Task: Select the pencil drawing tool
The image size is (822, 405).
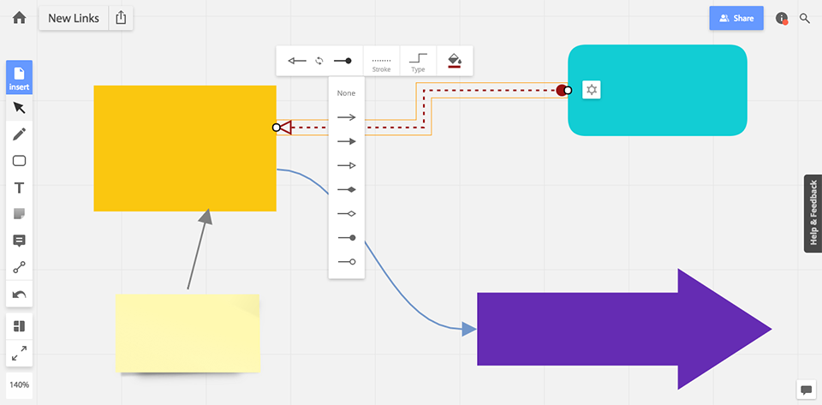Action: [20, 134]
